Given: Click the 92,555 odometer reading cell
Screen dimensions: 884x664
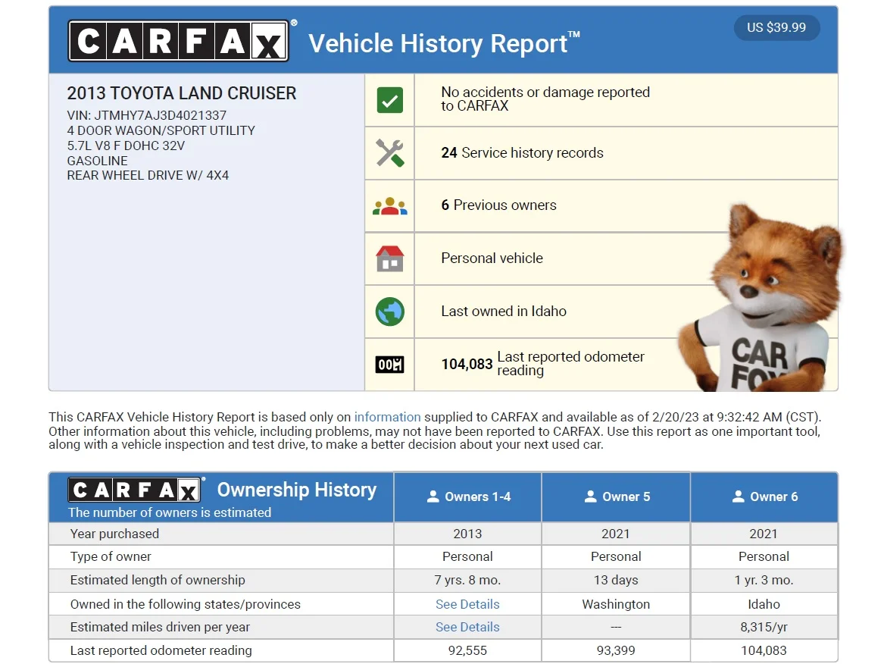Looking at the screenshot, I should [x=467, y=650].
